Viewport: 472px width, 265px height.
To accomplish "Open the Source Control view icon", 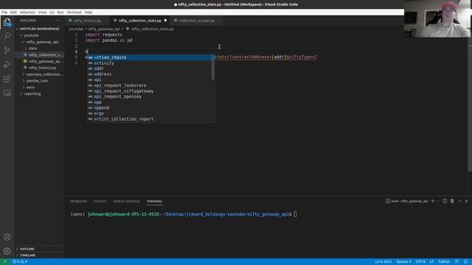I will click(7, 50).
